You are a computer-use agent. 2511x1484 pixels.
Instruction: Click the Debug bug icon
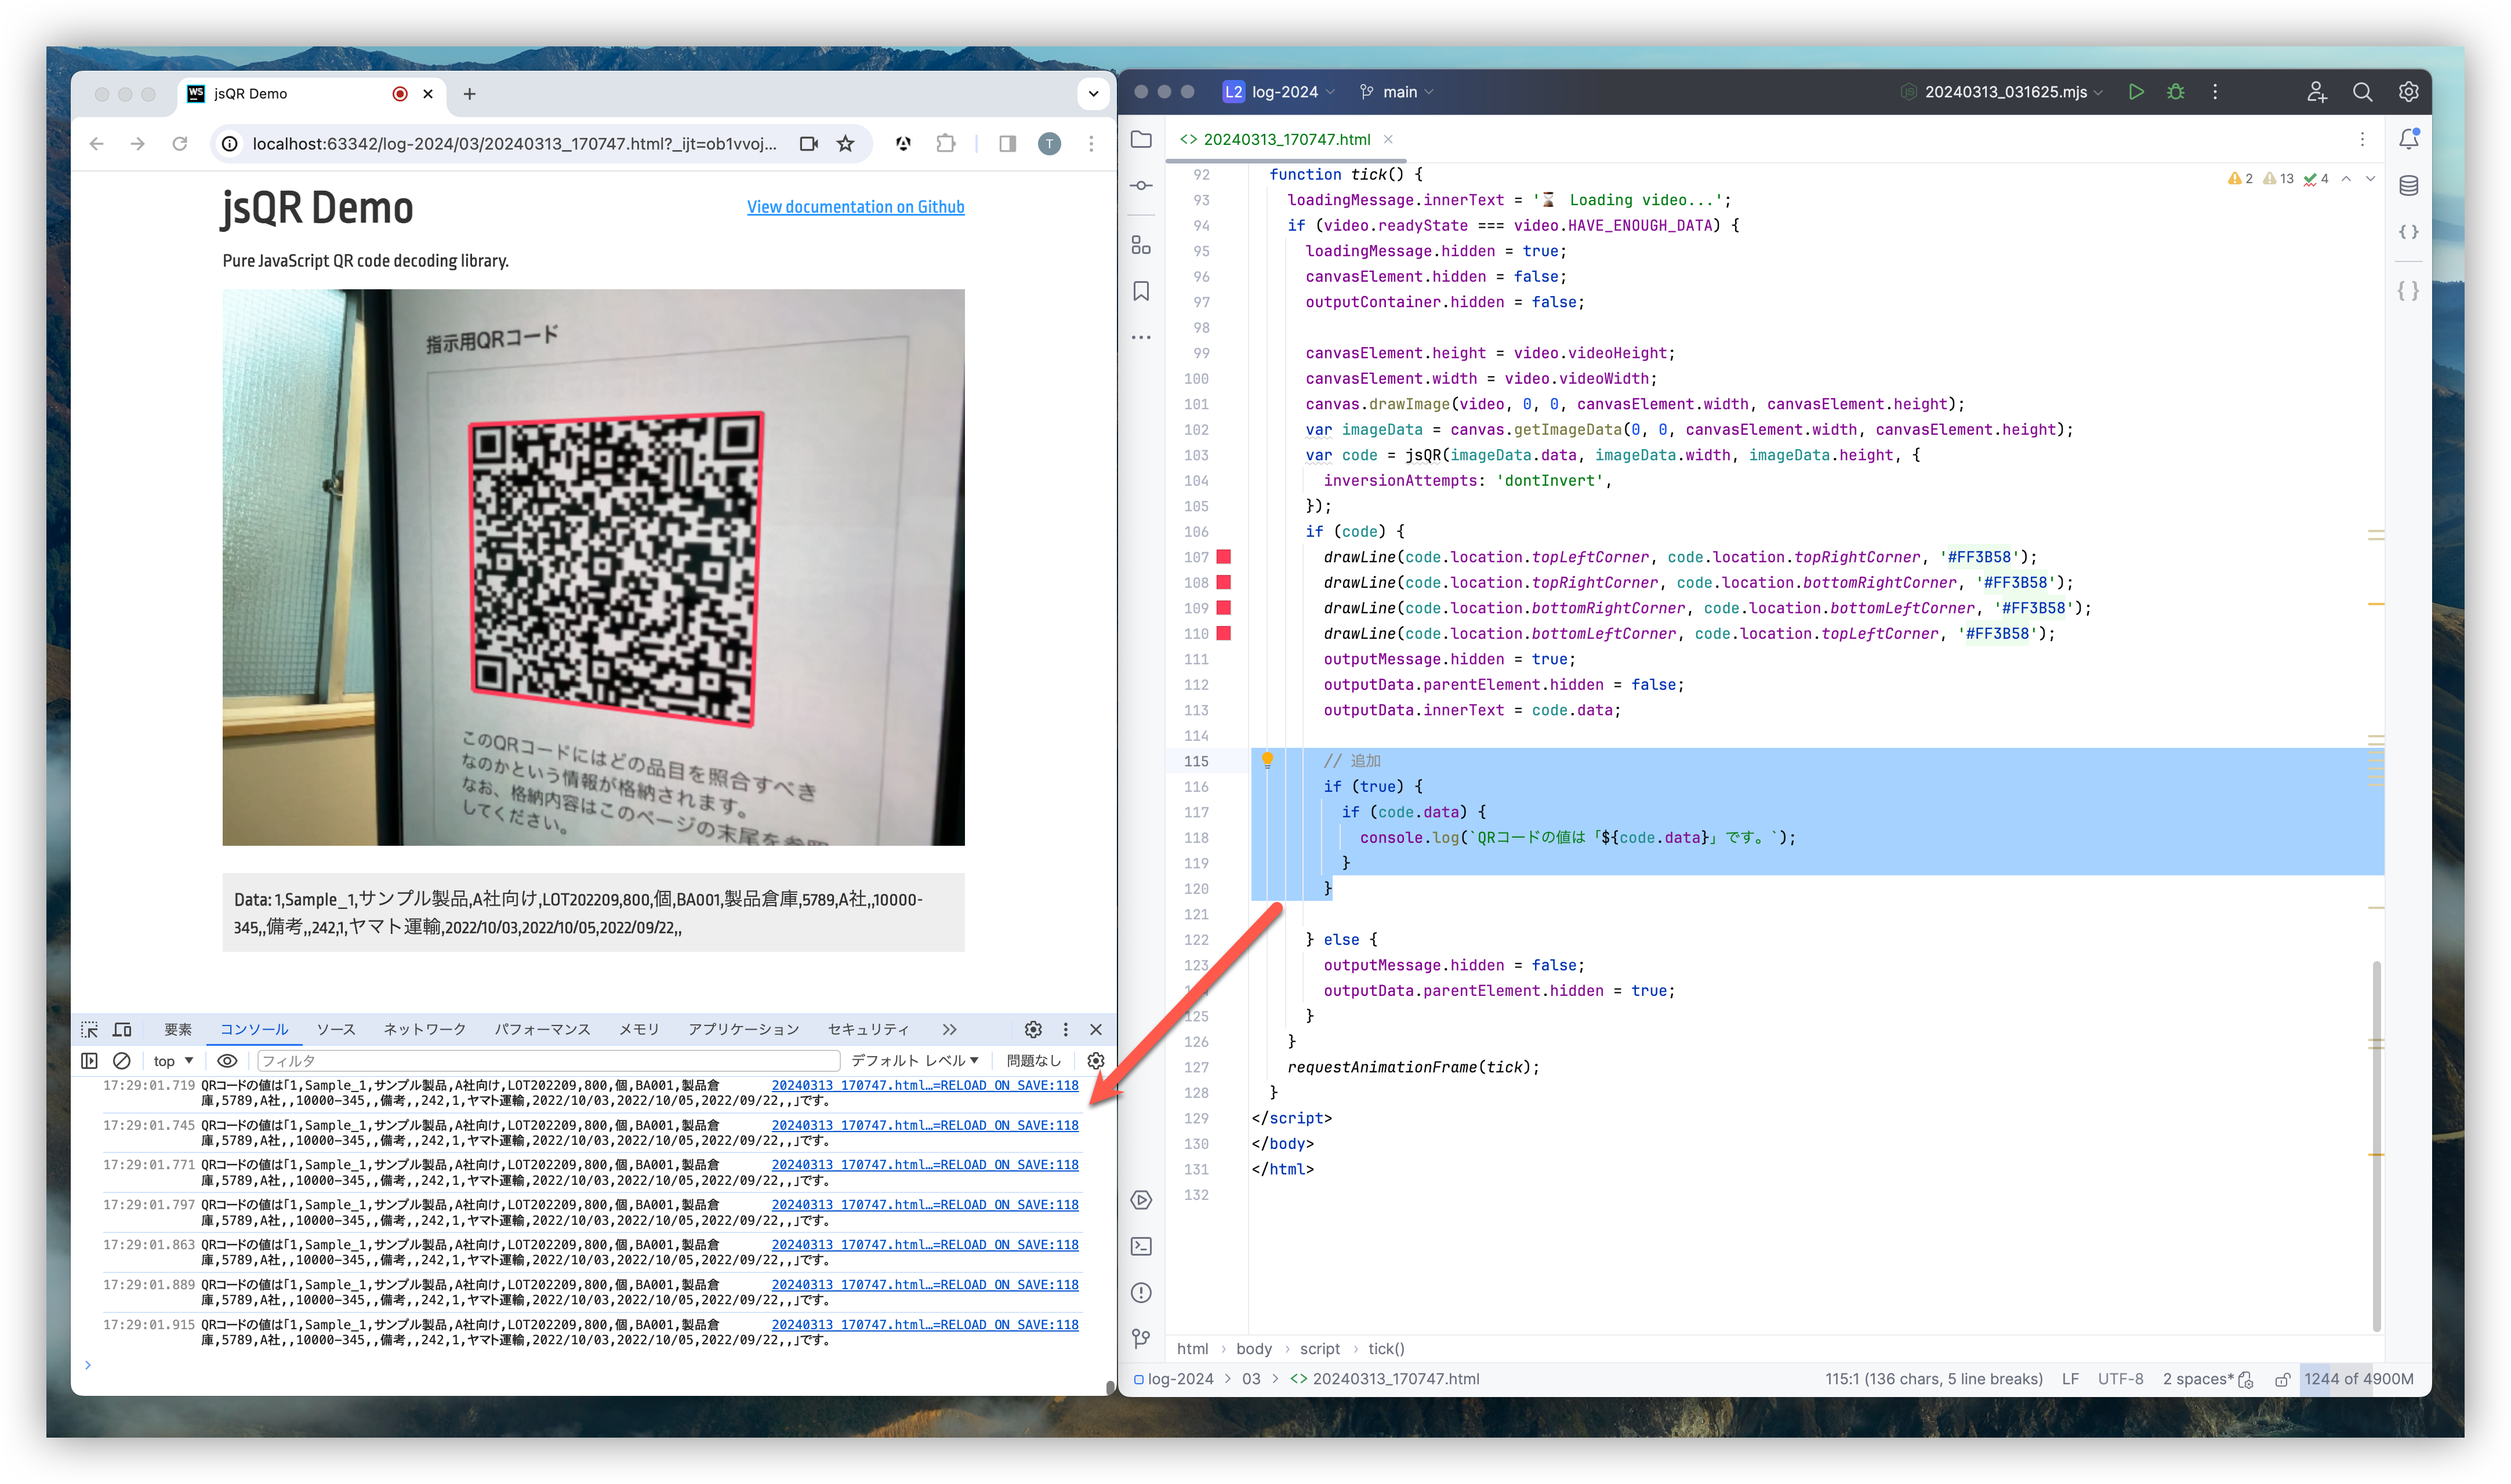coord(2176,92)
